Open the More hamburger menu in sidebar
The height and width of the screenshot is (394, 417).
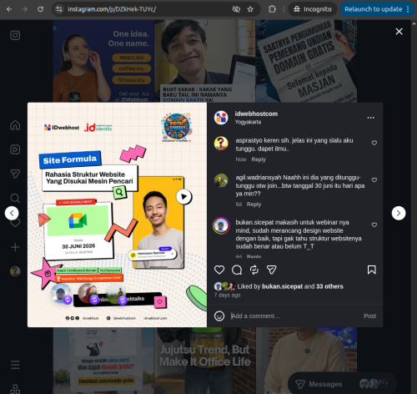(x=15, y=365)
